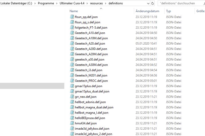This screenshot has height=136, width=205.
Task: Select the file name Geeetech_A20.def.json
Action: coord(90,43)
